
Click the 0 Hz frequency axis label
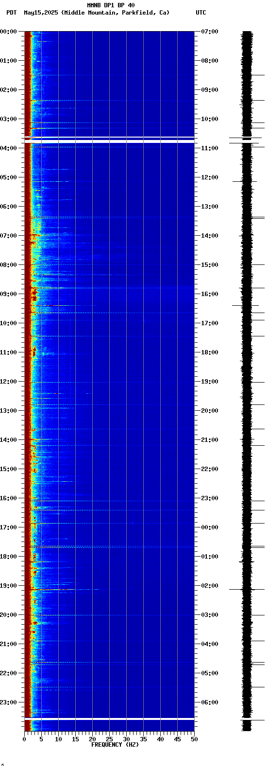(24, 739)
